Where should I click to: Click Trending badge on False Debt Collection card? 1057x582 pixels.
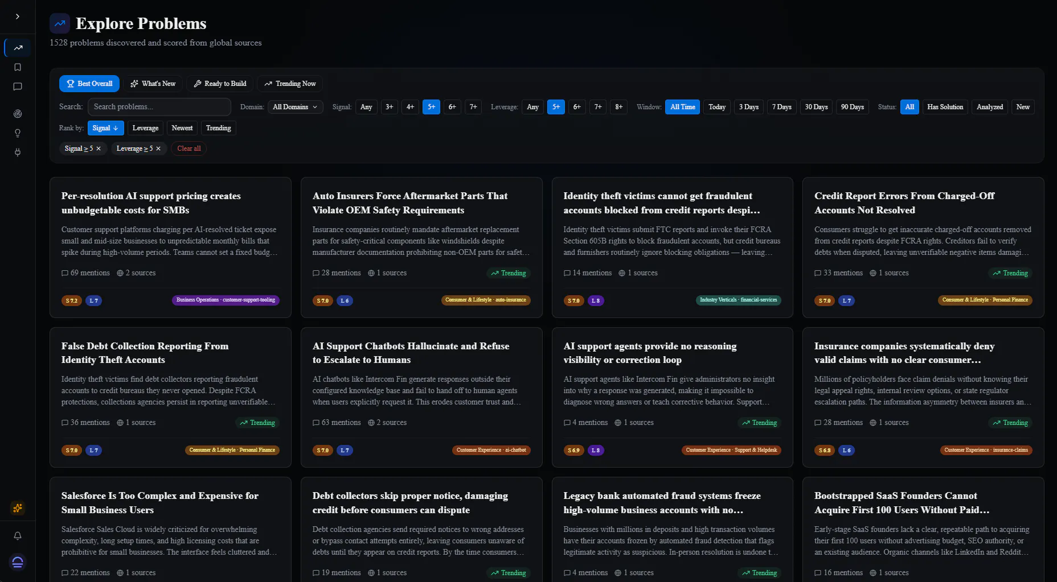coord(257,423)
